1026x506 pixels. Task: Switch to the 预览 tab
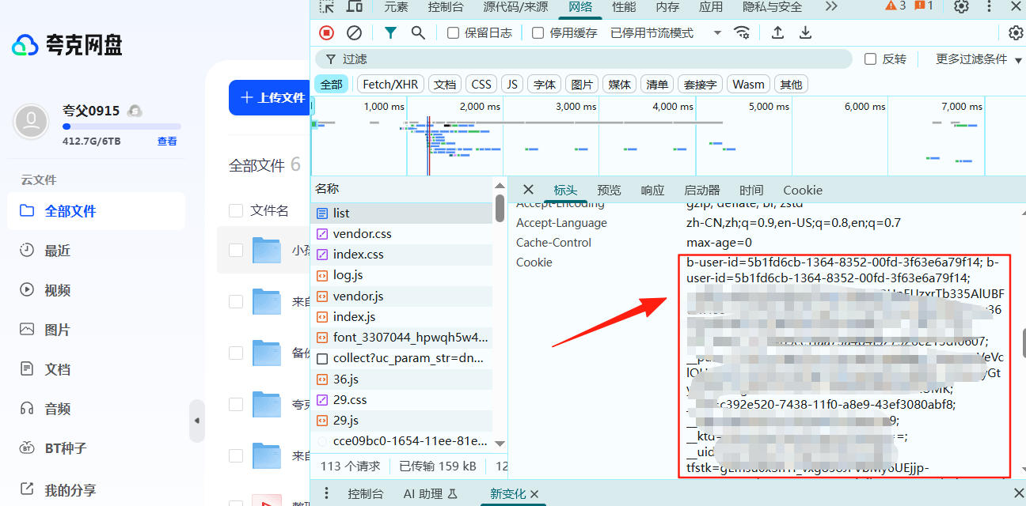609,190
